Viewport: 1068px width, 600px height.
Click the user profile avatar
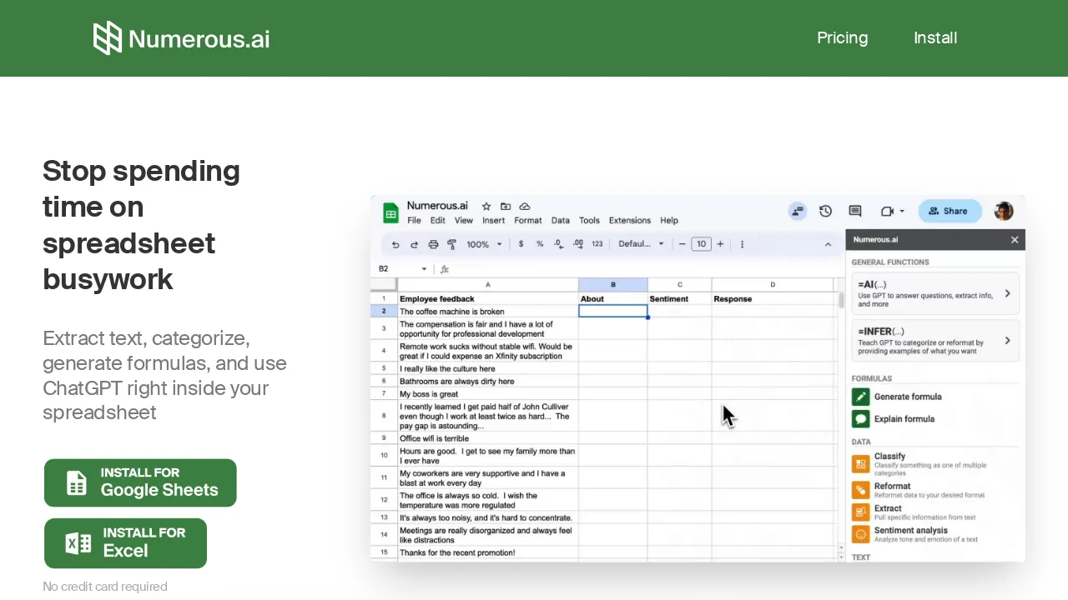[x=1004, y=211]
